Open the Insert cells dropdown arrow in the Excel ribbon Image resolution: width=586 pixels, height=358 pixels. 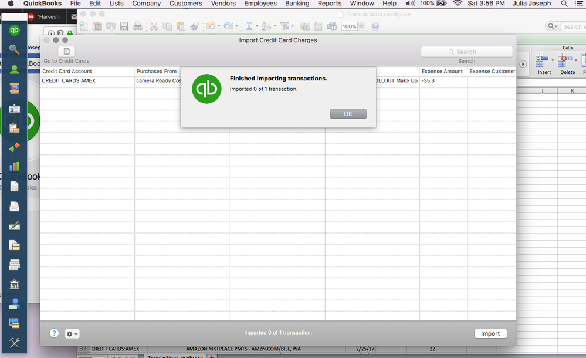pyautogui.click(x=553, y=60)
